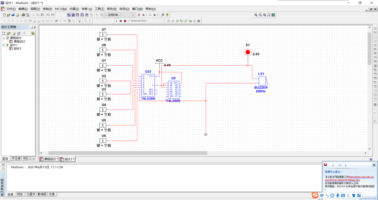Screen dimensions: 378x200
Task: Open the 绘制(P) menu
Action: [x=48, y=9]
